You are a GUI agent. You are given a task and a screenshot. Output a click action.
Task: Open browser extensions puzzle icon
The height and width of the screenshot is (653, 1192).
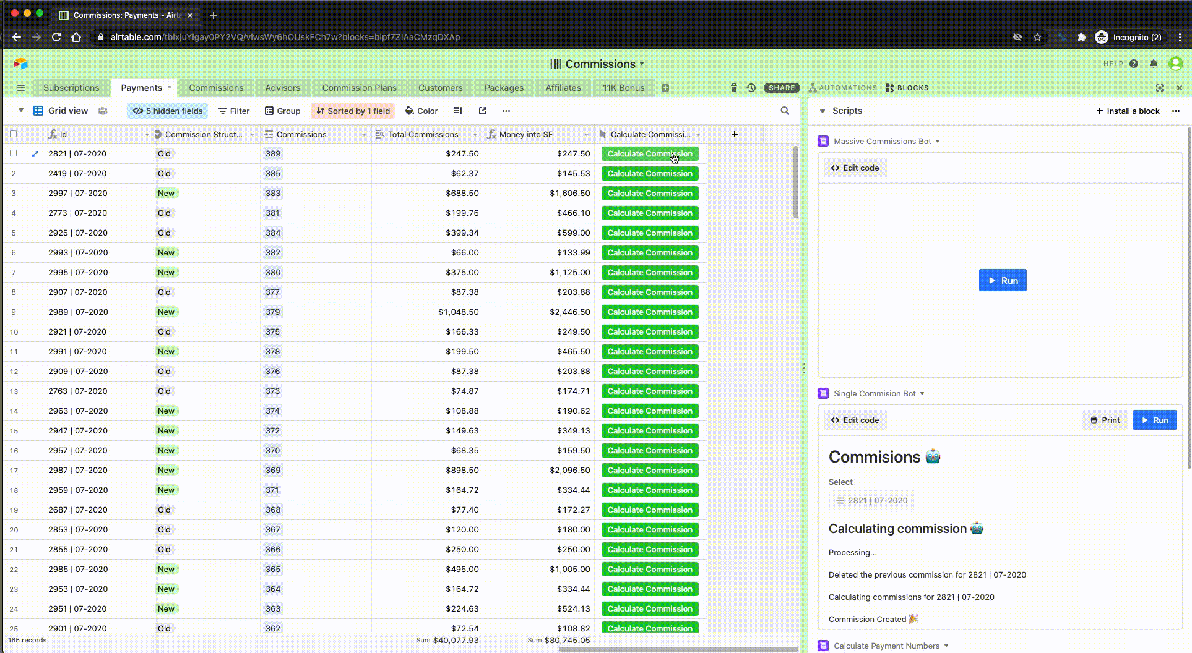click(1082, 37)
